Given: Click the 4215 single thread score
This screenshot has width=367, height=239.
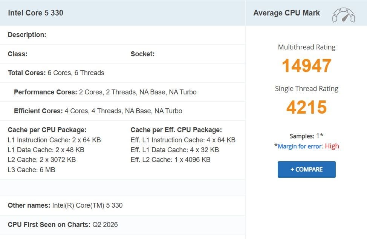Looking at the screenshot, I should [x=306, y=107].
